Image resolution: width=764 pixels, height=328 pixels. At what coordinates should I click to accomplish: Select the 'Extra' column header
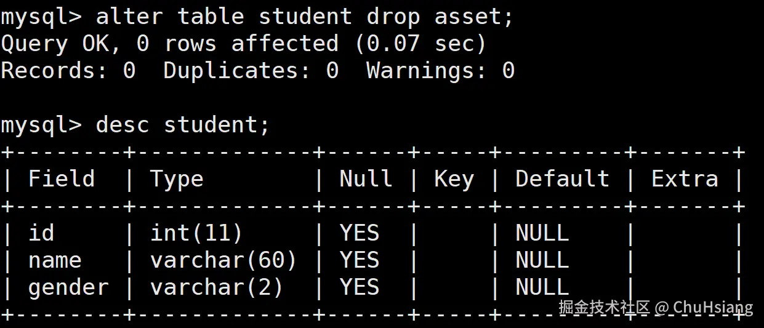coord(685,179)
